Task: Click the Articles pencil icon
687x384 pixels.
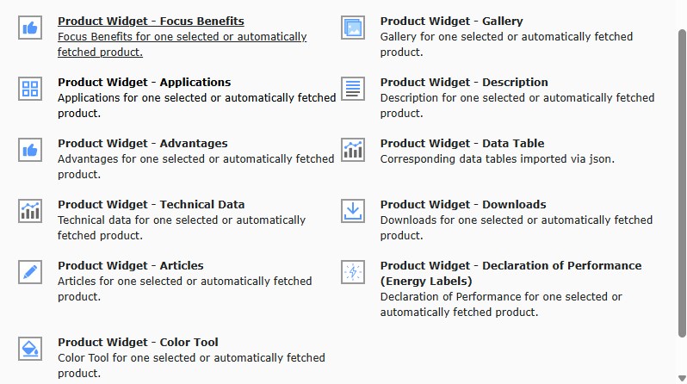Action: click(x=30, y=272)
